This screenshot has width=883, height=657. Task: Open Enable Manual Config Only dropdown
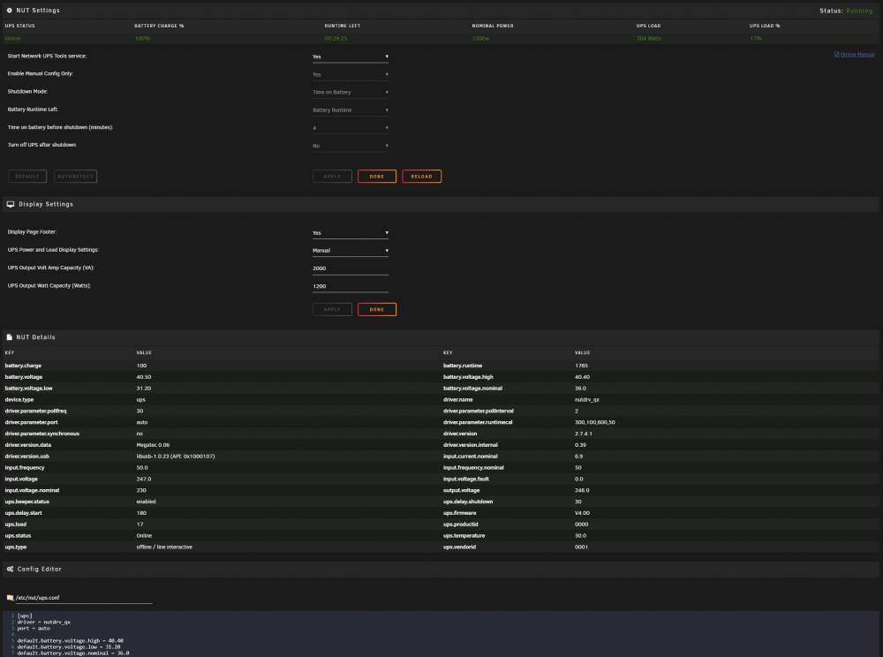pyautogui.click(x=351, y=74)
